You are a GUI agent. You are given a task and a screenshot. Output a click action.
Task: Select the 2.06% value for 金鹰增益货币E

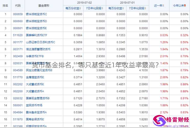[164, 77]
